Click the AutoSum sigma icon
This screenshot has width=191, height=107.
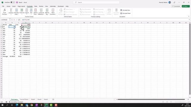tap(11, 10)
